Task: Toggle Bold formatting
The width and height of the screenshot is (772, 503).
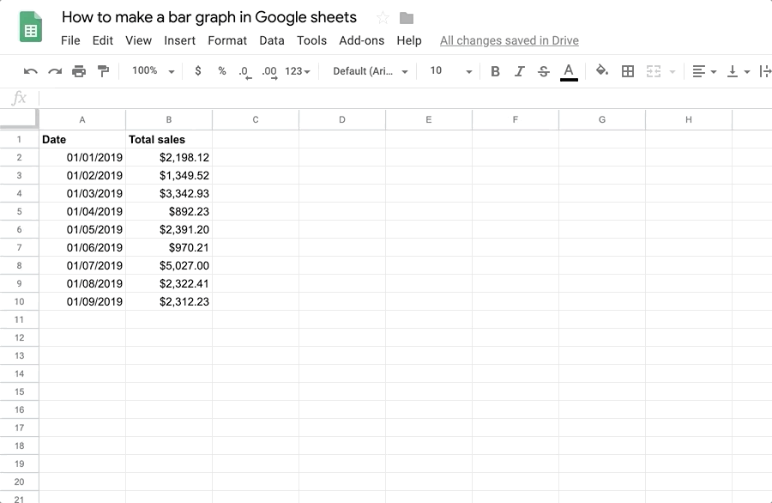Action: click(495, 71)
